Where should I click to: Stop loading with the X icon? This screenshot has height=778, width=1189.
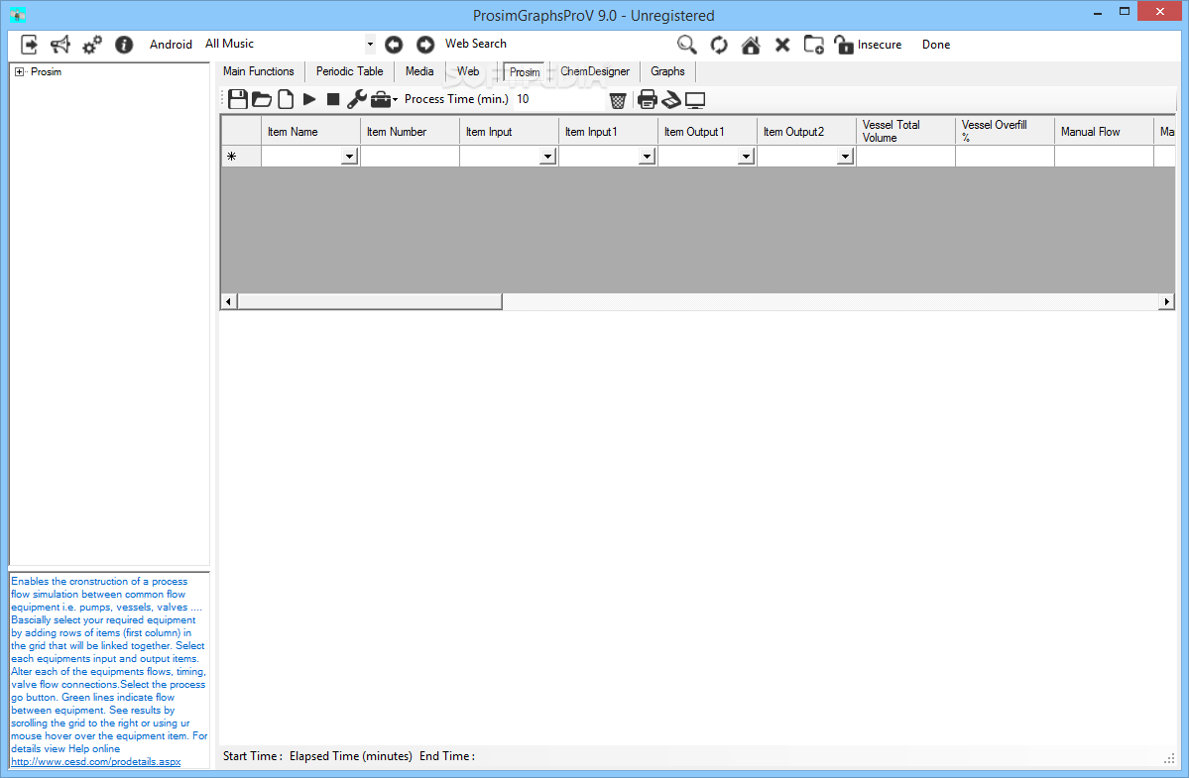point(782,45)
